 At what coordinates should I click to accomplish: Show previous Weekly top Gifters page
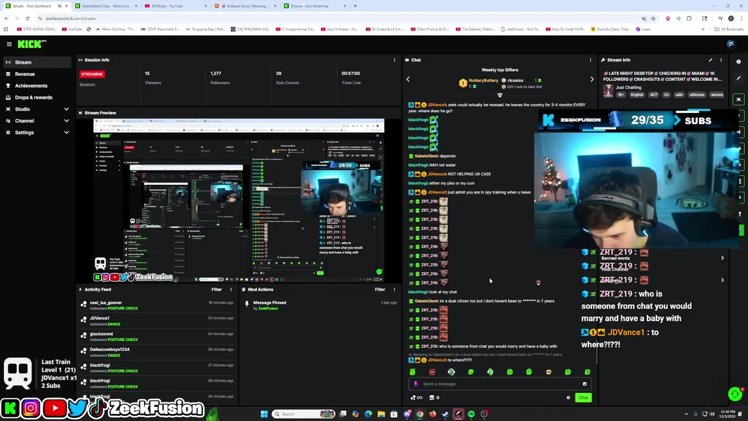(408, 80)
